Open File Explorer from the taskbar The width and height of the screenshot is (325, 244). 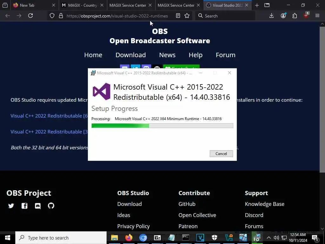coord(114,238)
